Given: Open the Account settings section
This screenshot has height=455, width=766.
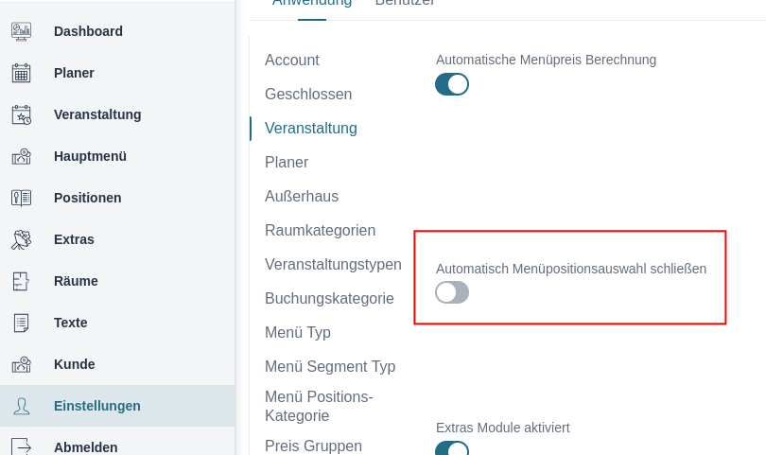Looking at the screenshot, I should (x=292, y=61).
